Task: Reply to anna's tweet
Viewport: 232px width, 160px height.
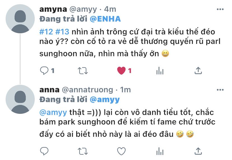Action: point(44,151)
